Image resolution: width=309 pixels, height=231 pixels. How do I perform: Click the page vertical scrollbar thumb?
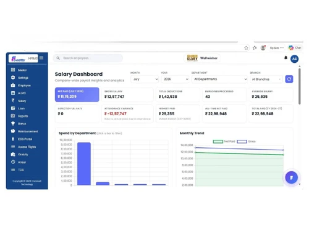[x=299, y=86]
